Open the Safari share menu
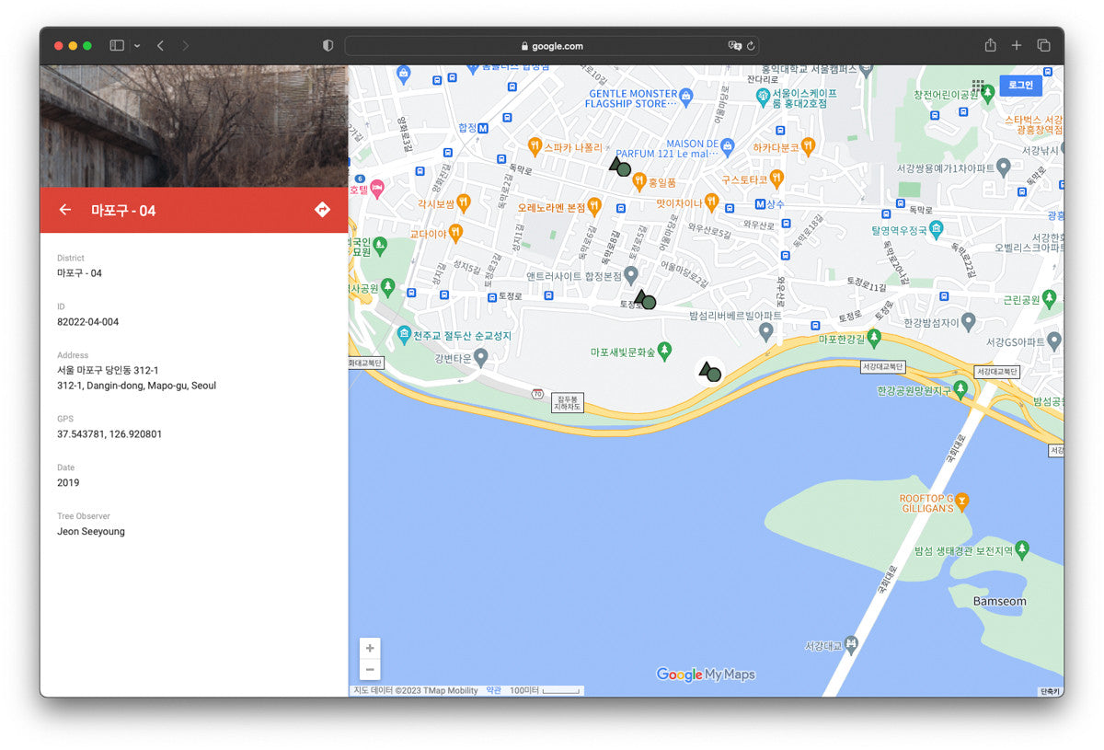 point(990,45)
